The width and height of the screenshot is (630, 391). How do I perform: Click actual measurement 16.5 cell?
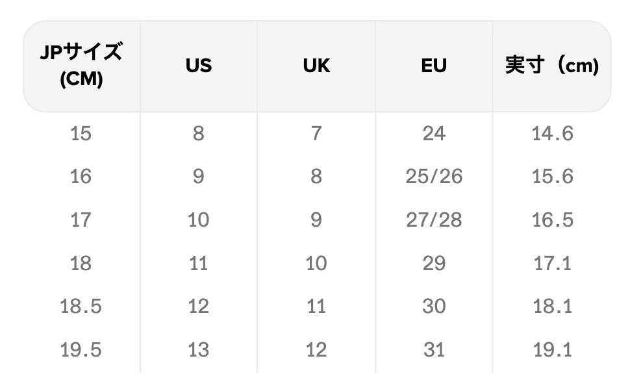(x=552, y=220)
